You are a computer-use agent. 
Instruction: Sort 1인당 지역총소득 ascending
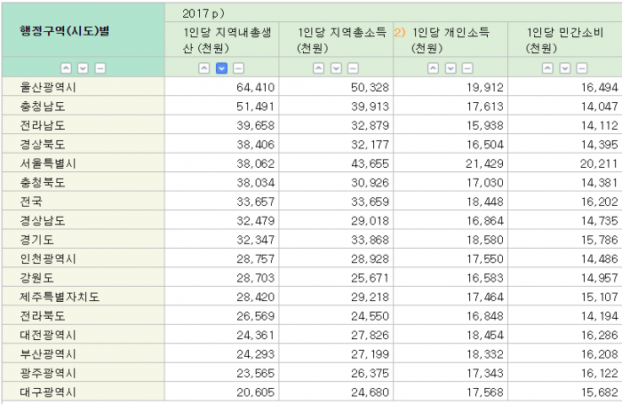click(x=319, y=68)
